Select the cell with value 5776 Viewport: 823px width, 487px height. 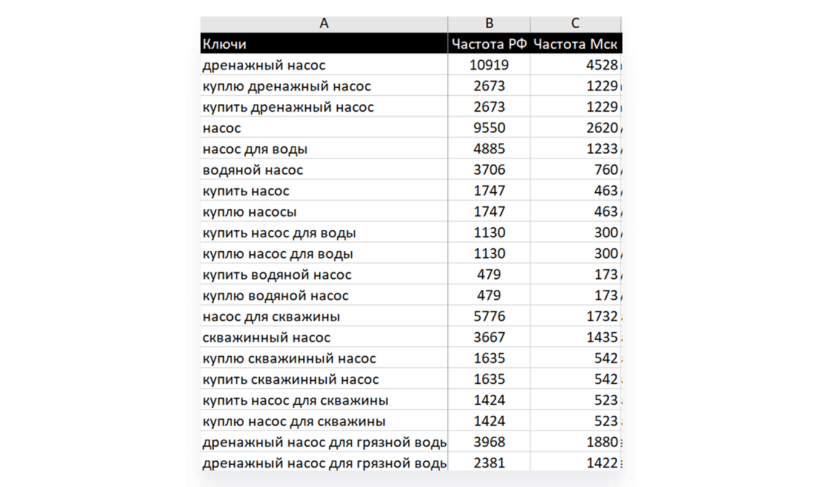coord(489,317)
